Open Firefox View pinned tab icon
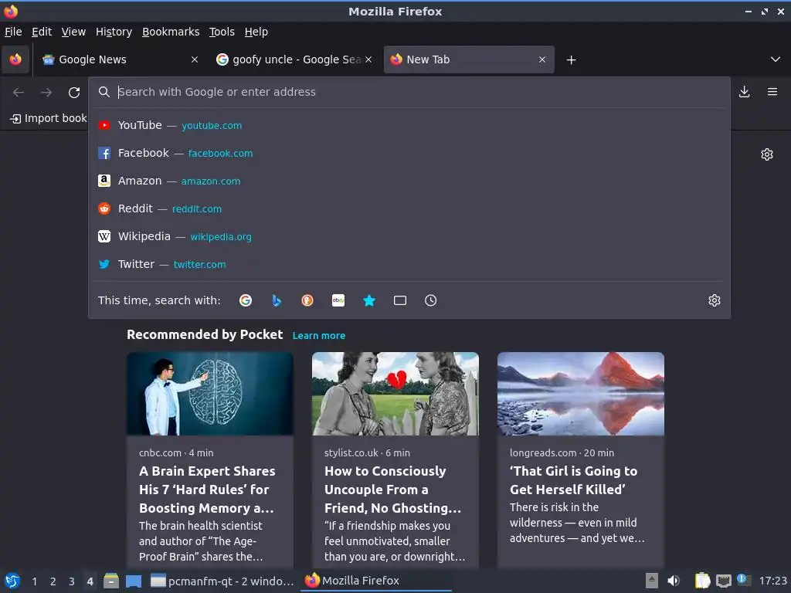Screen dimensions: 791x593 15,59
